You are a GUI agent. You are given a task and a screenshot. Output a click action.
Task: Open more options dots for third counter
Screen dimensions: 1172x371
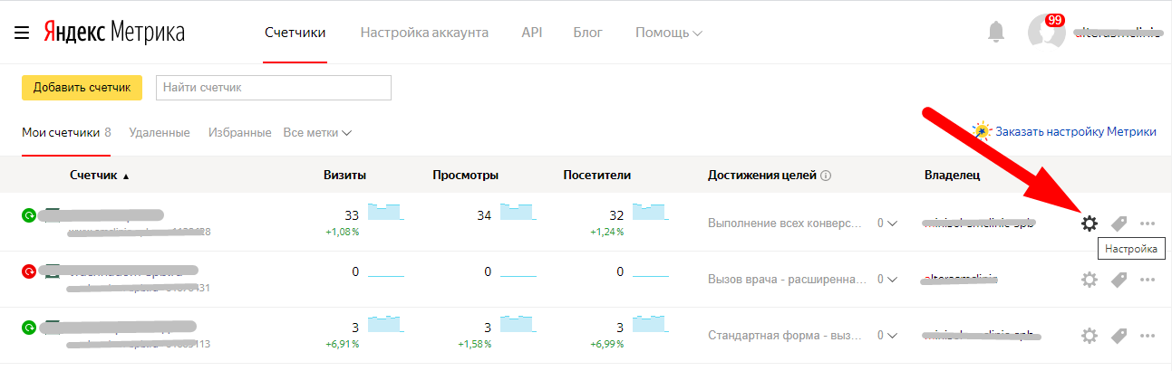pos(1148,336)
